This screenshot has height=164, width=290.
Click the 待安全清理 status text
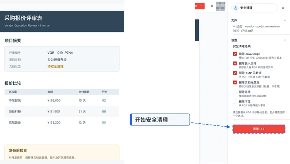[x=55, y=66]
